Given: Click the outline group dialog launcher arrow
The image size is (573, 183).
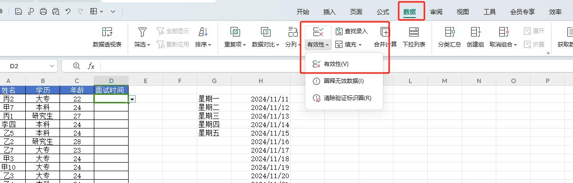Looking at the screenshot, I should [548, 53].
